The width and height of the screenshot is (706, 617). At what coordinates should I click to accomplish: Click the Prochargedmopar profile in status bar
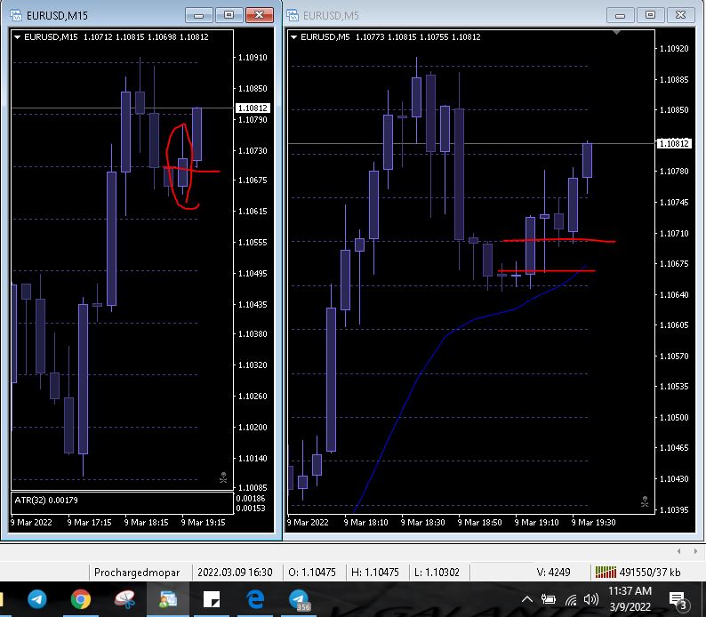[x=137, y=573]
